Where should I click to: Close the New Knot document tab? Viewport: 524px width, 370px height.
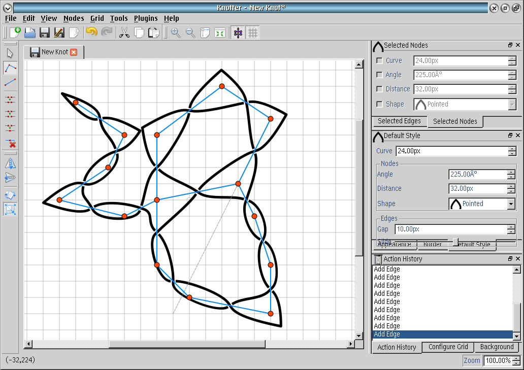pyautogui.click(x=74, y=52)
